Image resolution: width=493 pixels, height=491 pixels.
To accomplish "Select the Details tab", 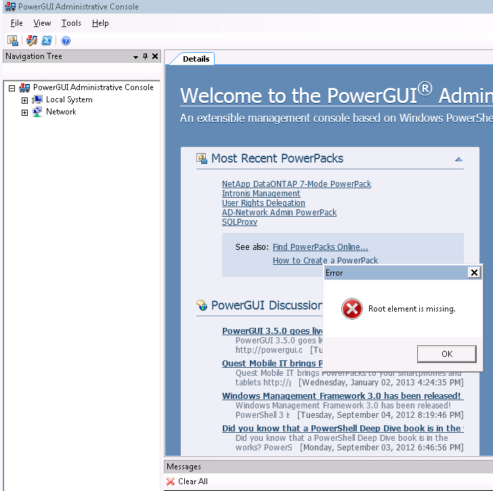I will pos(196,59).
